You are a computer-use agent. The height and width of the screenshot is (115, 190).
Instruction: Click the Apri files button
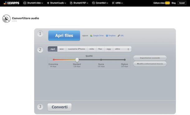coord(64,36)
